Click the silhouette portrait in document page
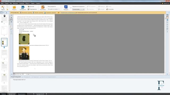170x95 pixels. (24, 39)
